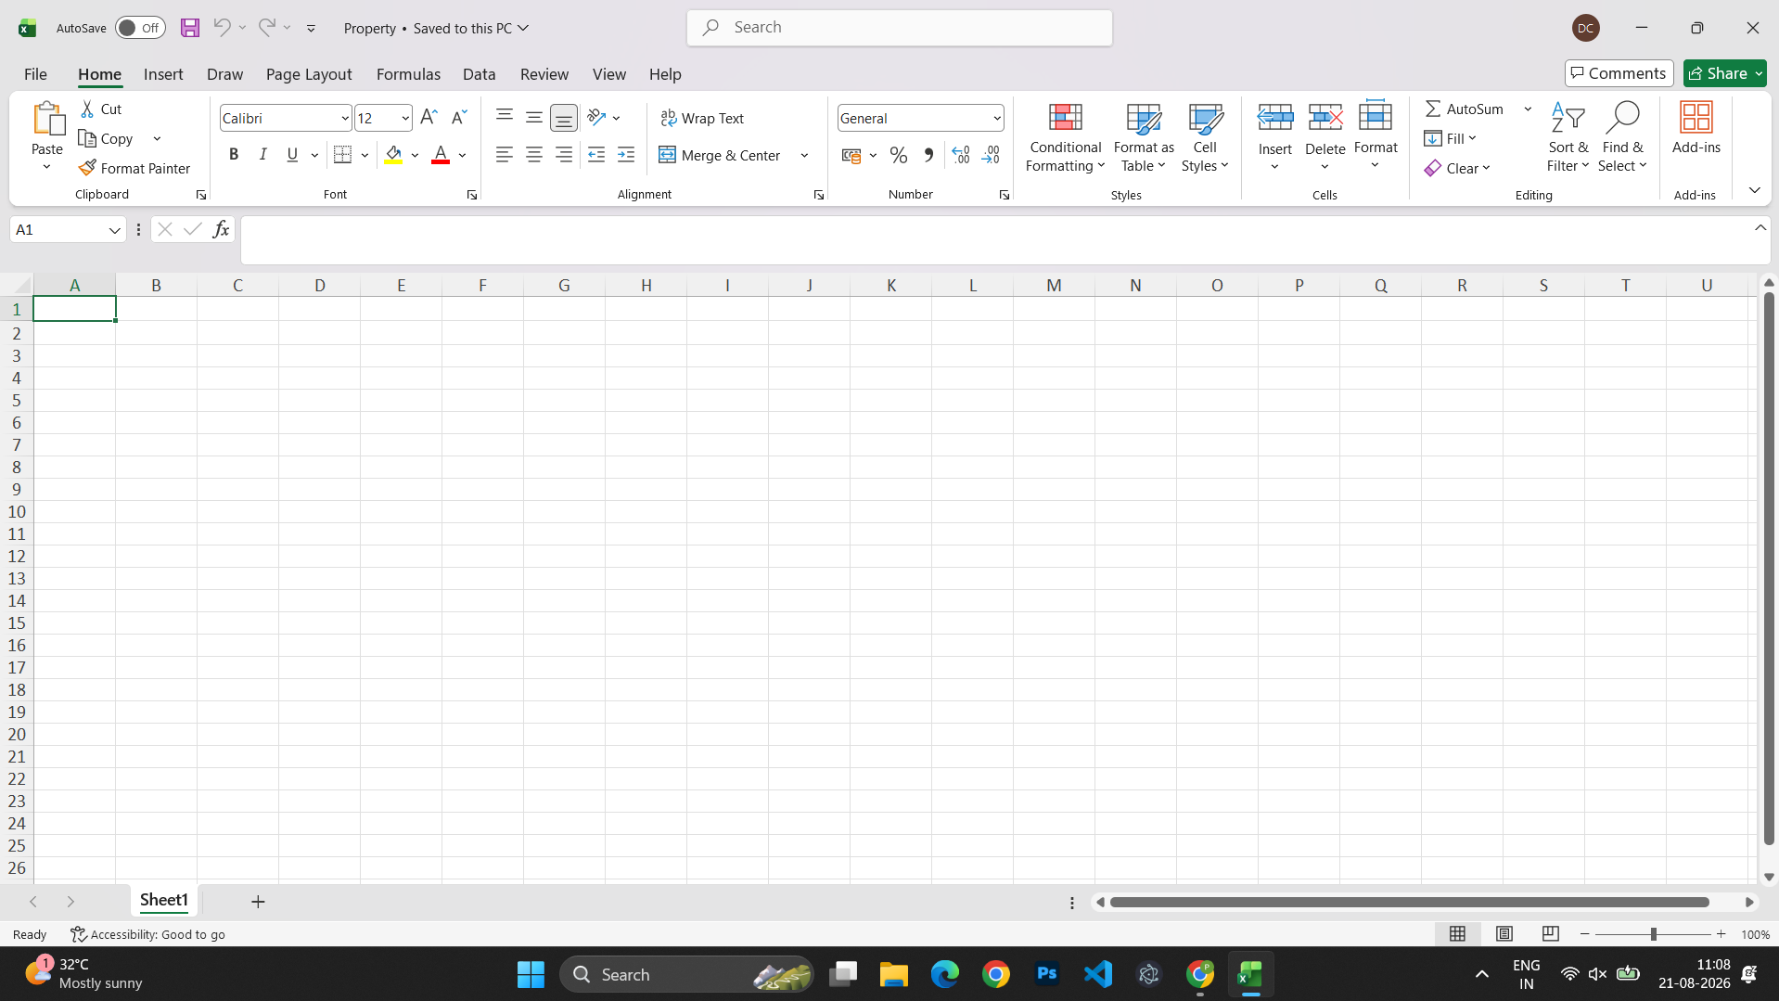Open the Sort & Filter menu
The height and width of the screenshot is (1001, 1779).
click(x=1568, y=137)
